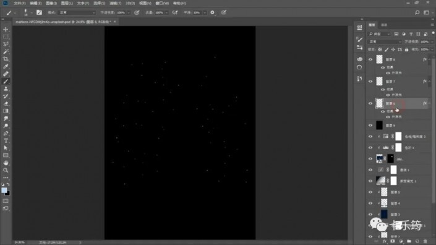Open the 滤镜(T) Filter menu
This screenshot has height=245, width=436.
tap(115, 3)
